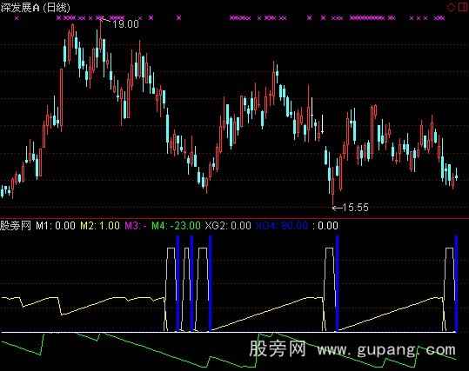Screen dimensions: 469x371
Task: Click the diamond icon at chart corner
Action: pos(451,8)
